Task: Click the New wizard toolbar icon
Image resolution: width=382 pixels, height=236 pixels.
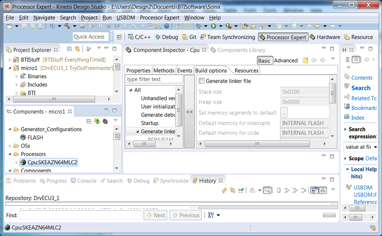Action: pyautogui.click(x=10, y=26)
